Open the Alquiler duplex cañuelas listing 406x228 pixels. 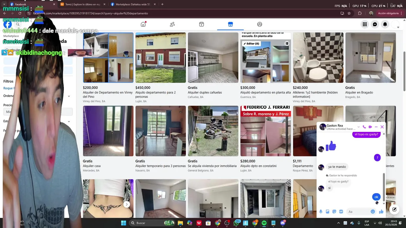[x=213, y=65]
